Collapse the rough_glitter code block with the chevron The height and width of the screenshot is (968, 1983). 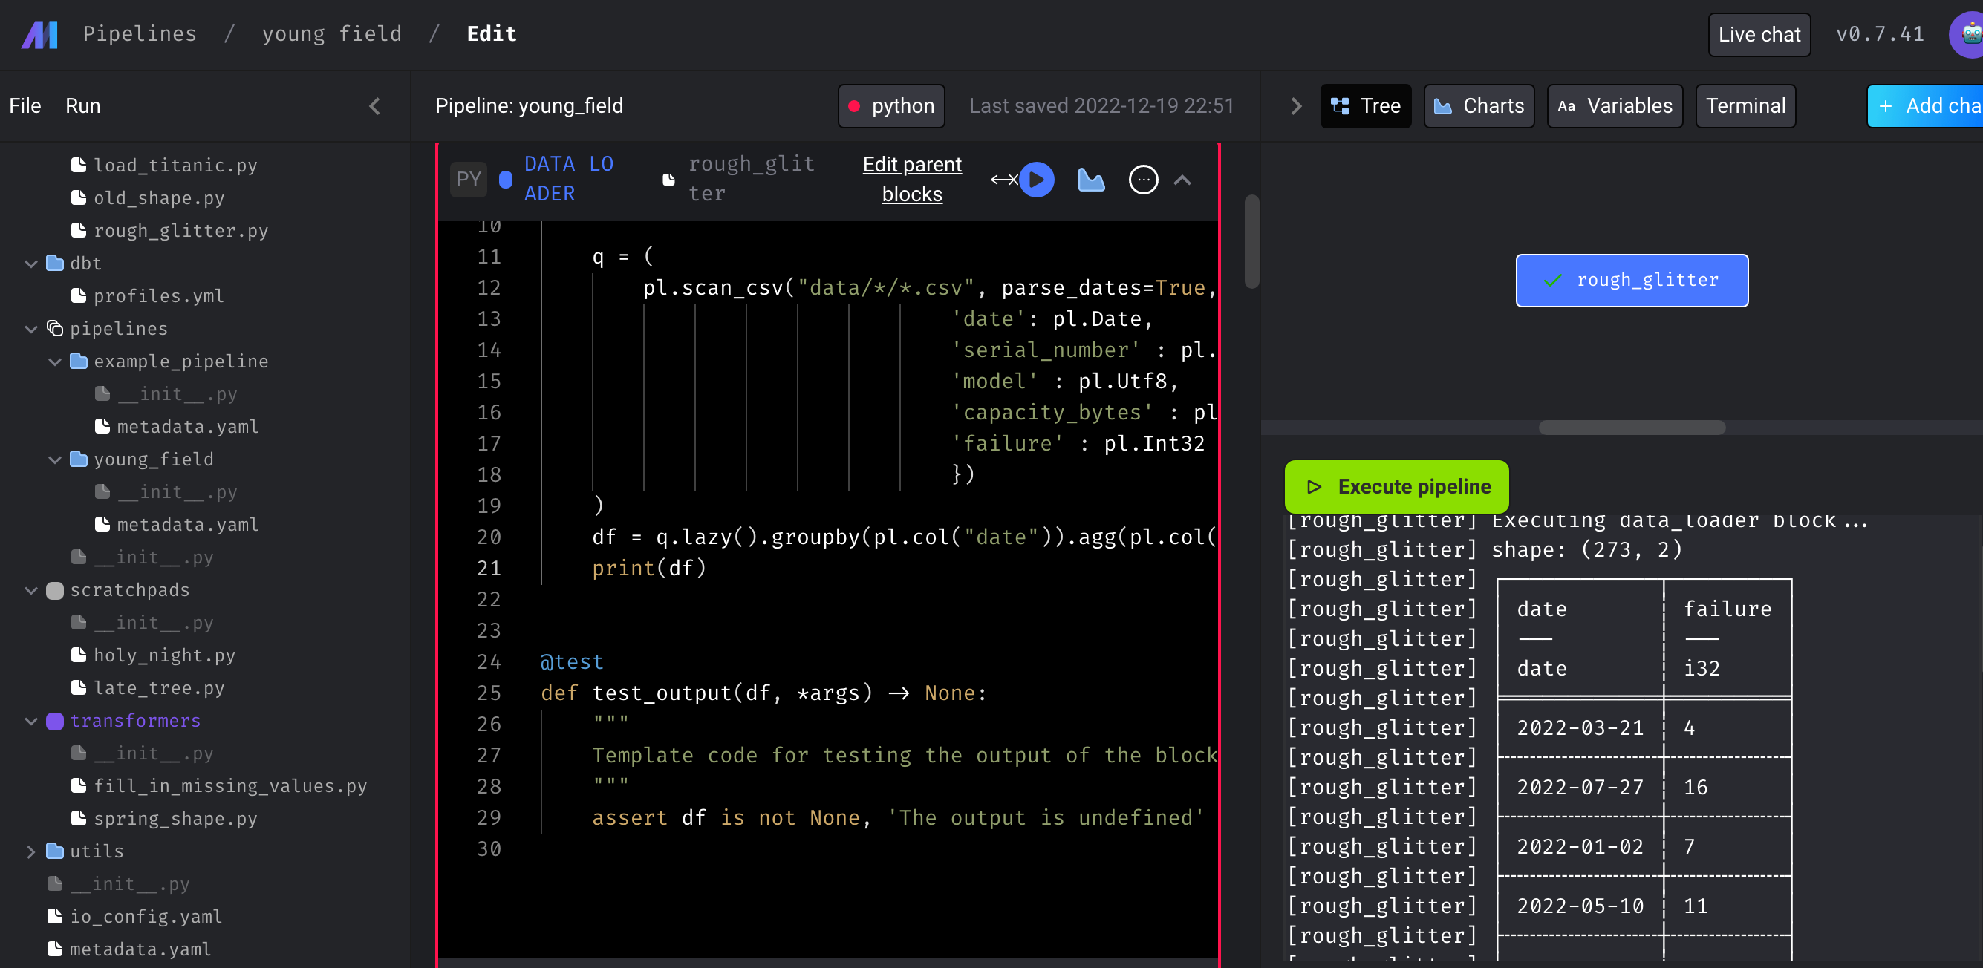tap(1182, 180)
